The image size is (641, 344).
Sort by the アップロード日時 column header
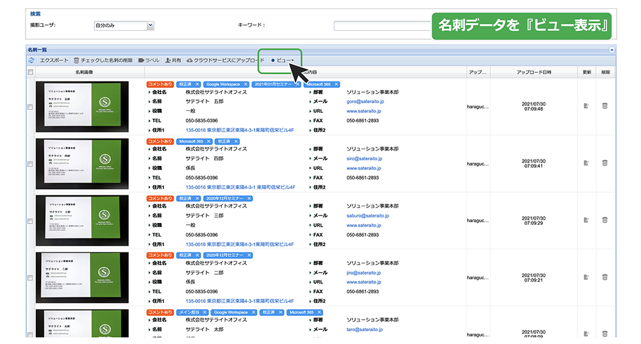pyautogui.click(x=533, y=72)
